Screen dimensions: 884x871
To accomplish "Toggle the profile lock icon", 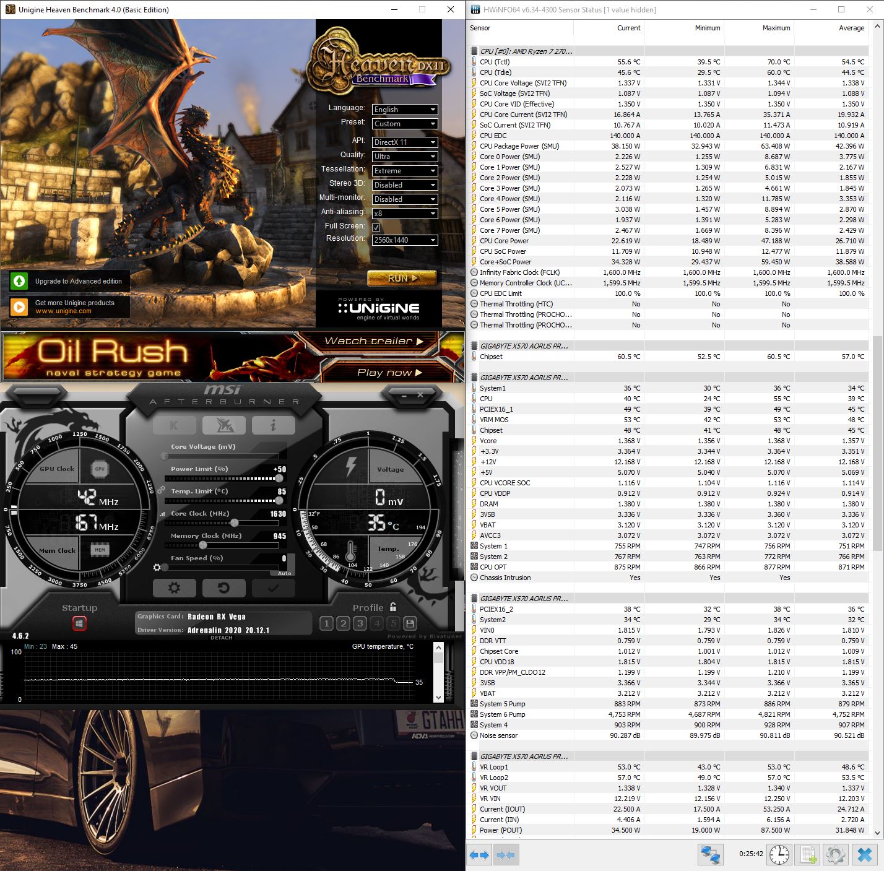I will 393,607.
